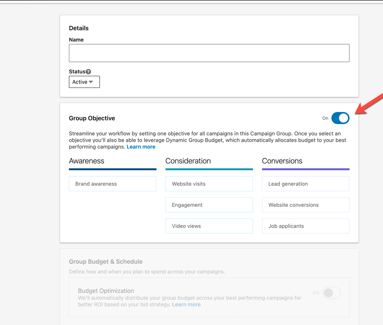Open the Status help tooltip icon

pos(89,71)
